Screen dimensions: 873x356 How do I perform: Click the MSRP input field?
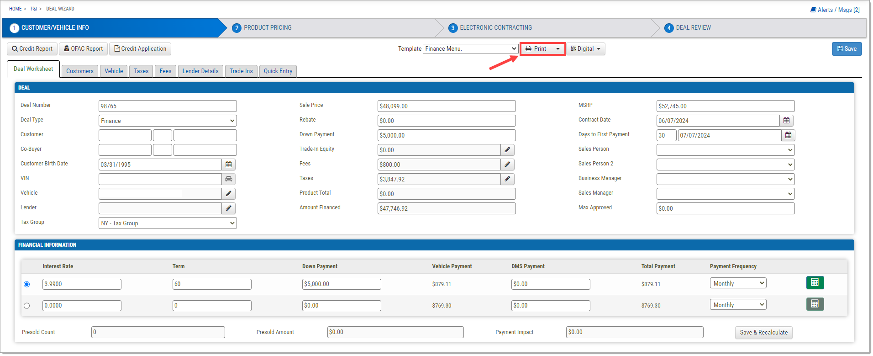tap(726, 106)
